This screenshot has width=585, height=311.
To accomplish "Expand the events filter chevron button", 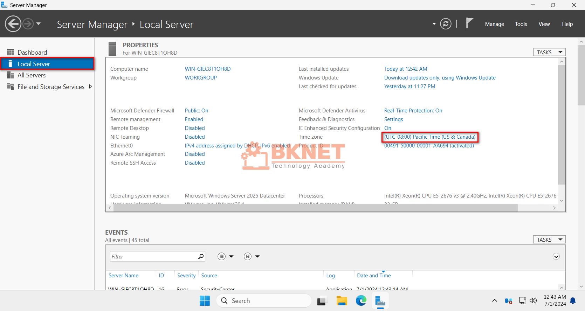I will (x=556, y=256).
